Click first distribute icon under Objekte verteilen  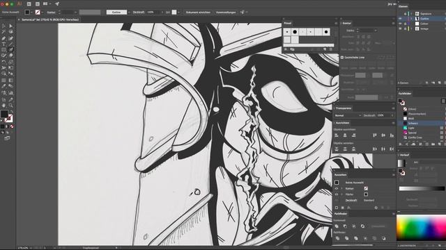337,149
